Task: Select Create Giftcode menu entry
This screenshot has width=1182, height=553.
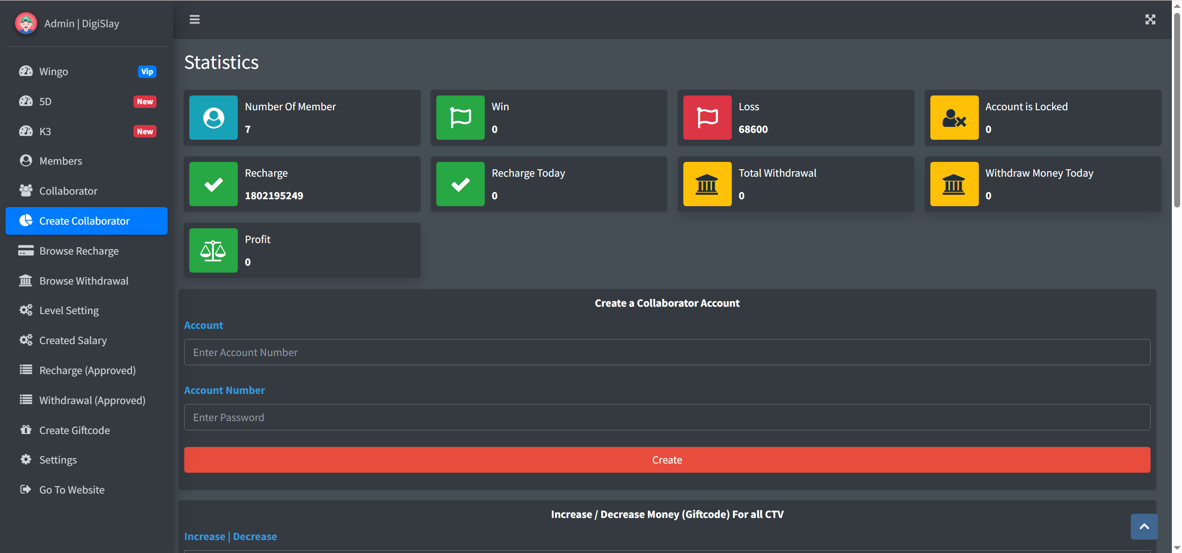Action: pyautogui.click(x=74, y=430)
